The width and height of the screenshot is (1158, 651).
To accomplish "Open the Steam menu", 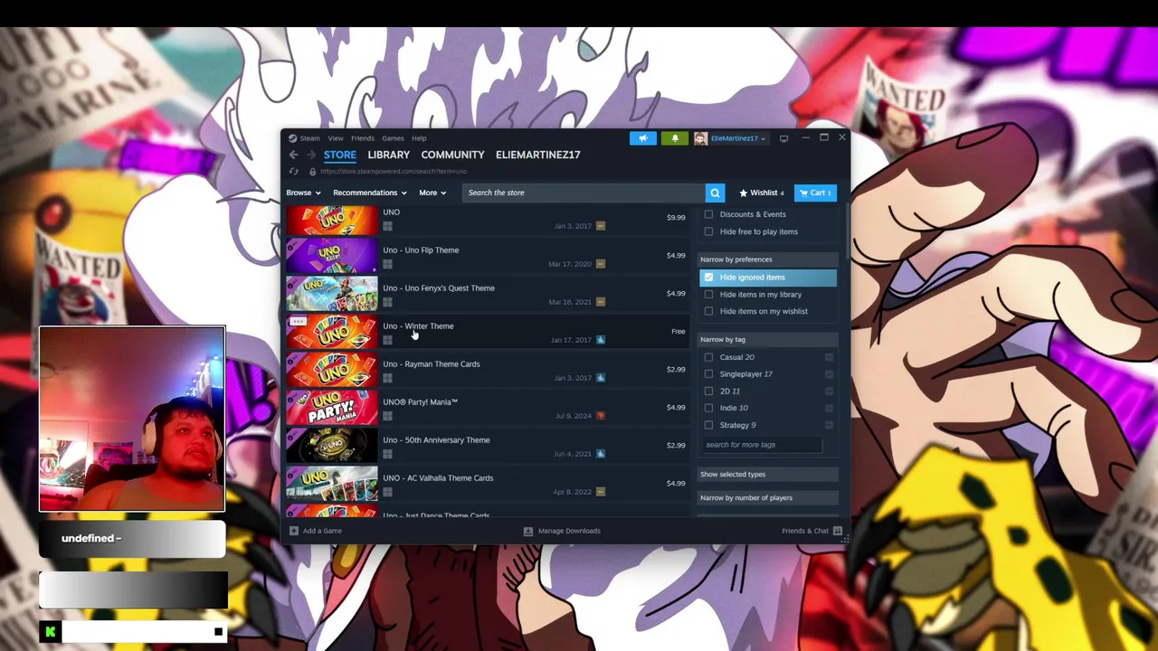I will (310, 138).
